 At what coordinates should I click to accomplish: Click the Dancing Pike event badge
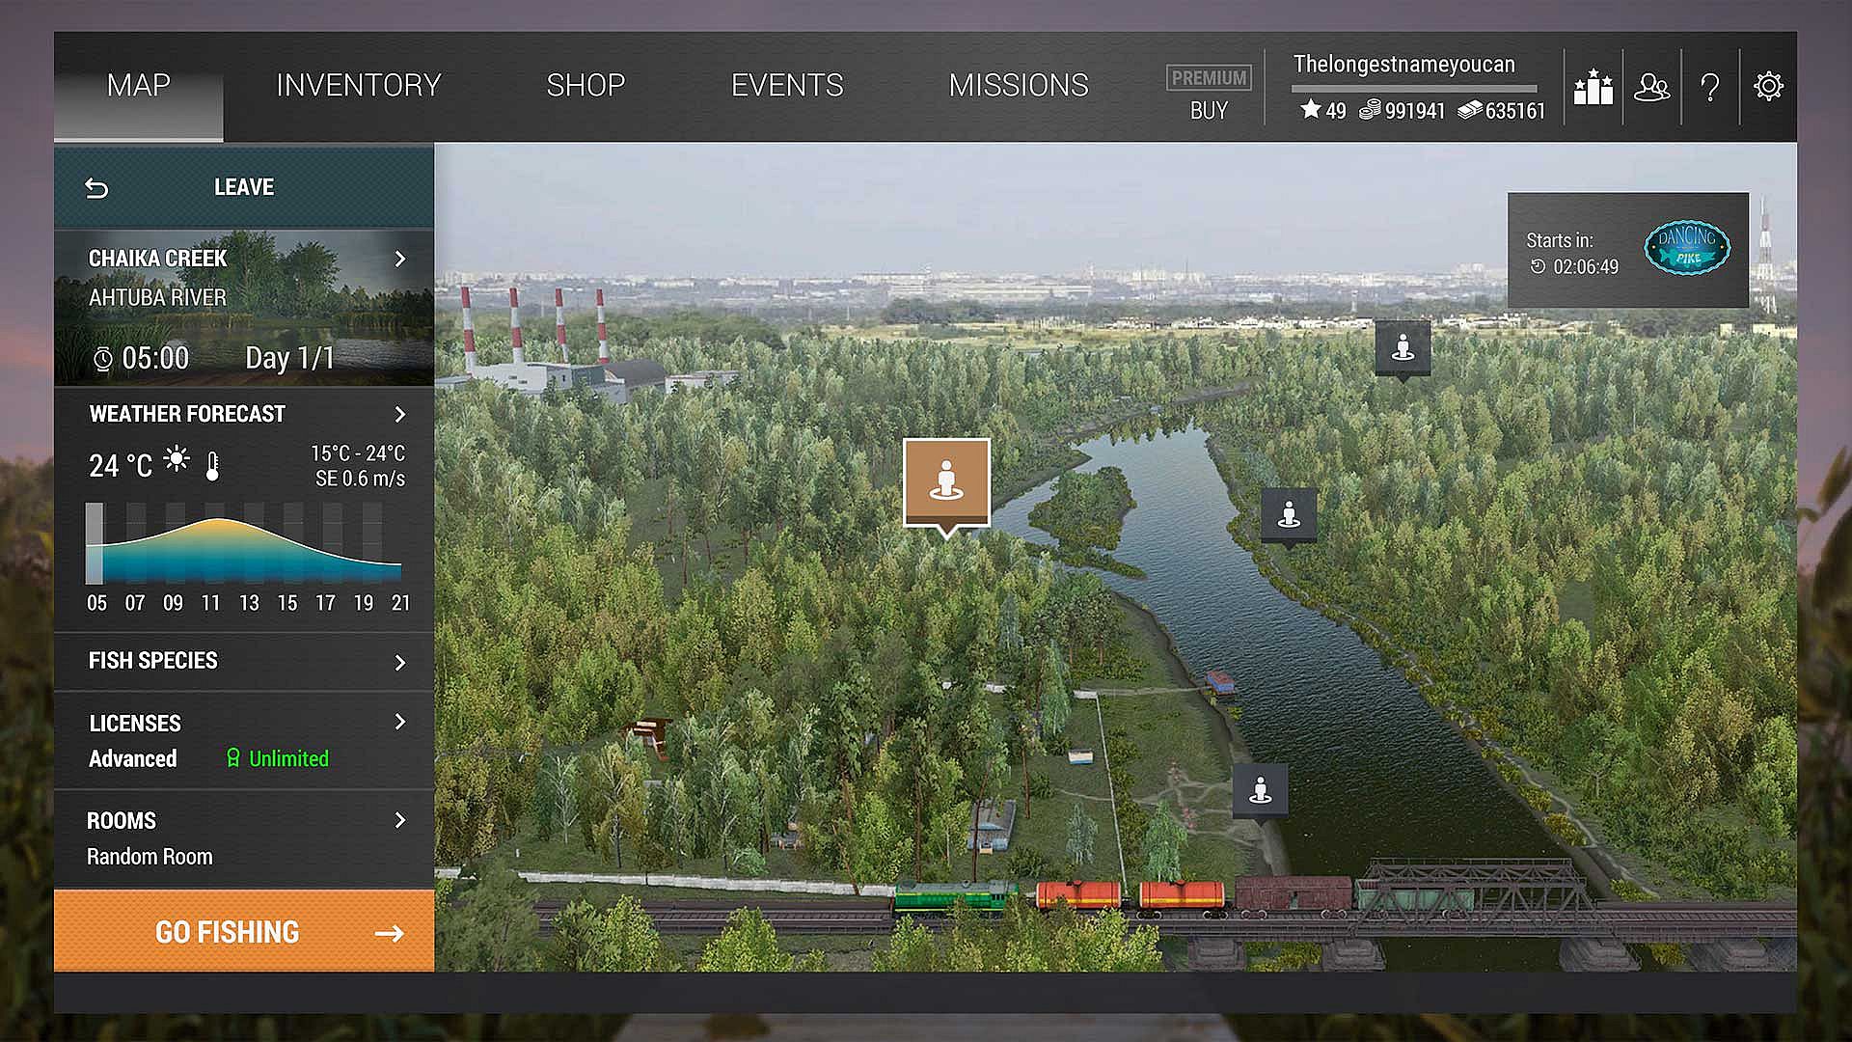tap(1686, 248)
